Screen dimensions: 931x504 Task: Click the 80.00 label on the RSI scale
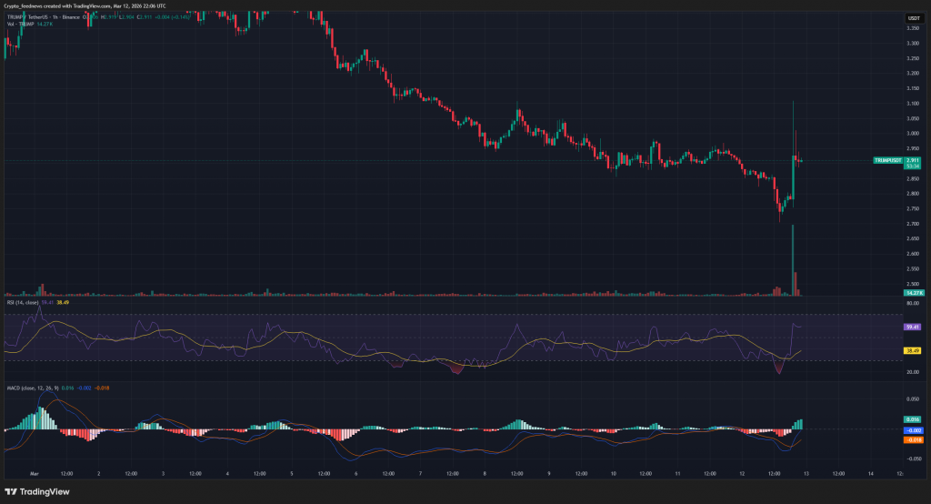(x=913, y=303)
